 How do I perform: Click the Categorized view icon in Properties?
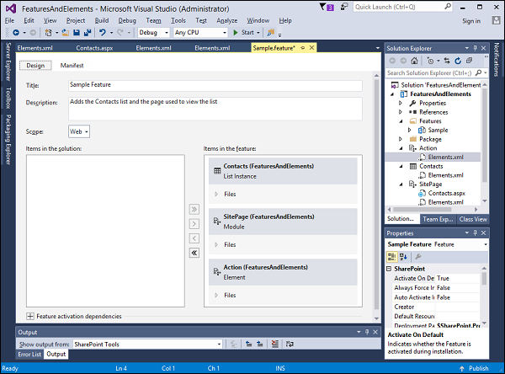[x=391, y=257]
